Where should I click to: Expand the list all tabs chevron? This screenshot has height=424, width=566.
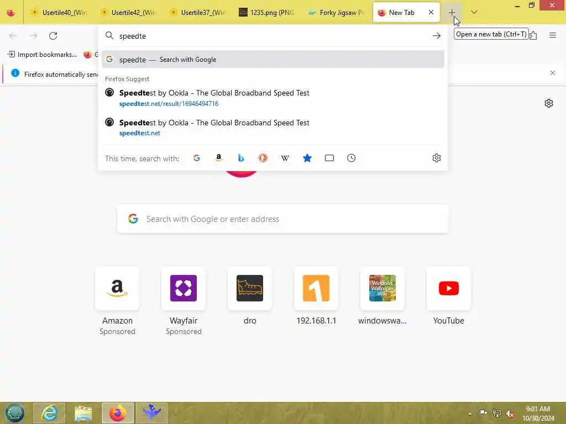coord(474,13)
